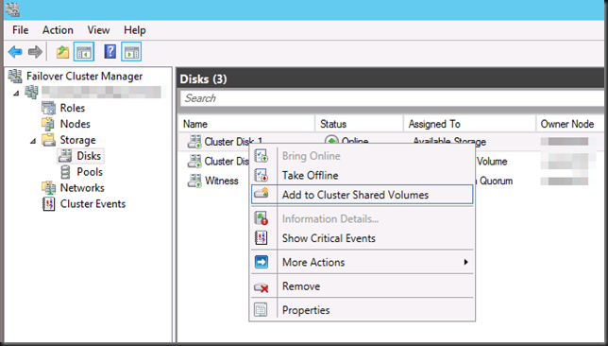Choose Take Offline from the context menu
The width and height of the screenshot is (608, 346).
coord(362,175)
